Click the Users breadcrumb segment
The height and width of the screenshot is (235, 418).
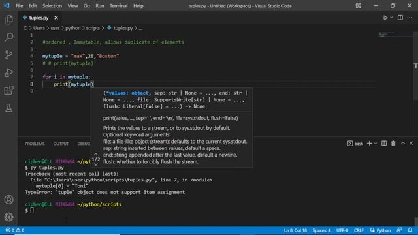tap(39, 28)
